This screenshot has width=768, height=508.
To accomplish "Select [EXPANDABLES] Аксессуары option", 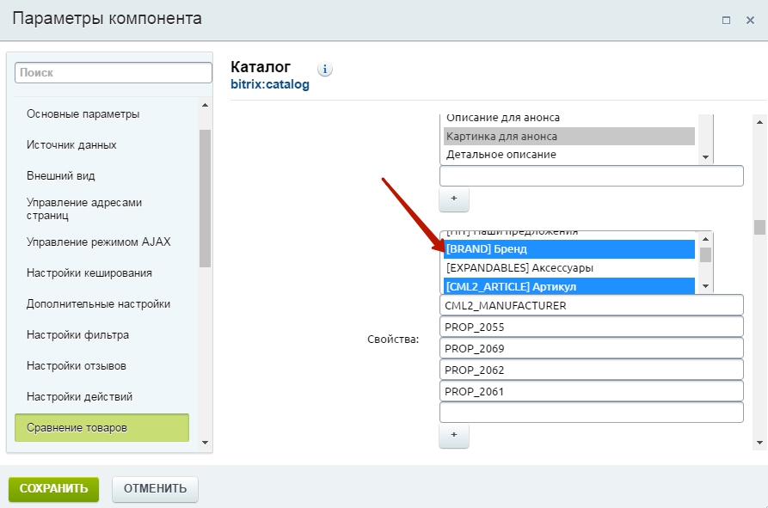I will point(569,267).
